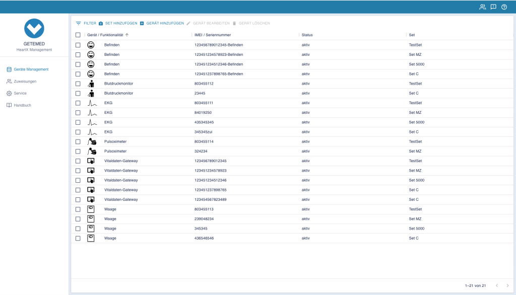The width and height of the screenshot is (516, 295).
Task: Click the Waage scale icon for 239048234
Action: 91,219
